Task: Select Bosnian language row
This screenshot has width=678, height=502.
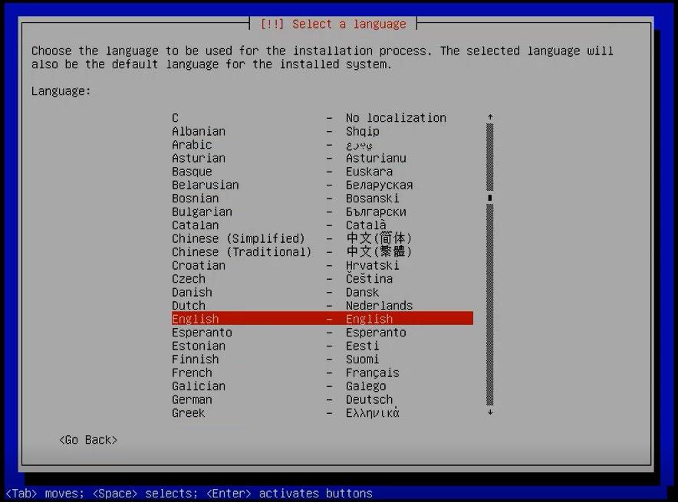Action: tap(322, 199)
